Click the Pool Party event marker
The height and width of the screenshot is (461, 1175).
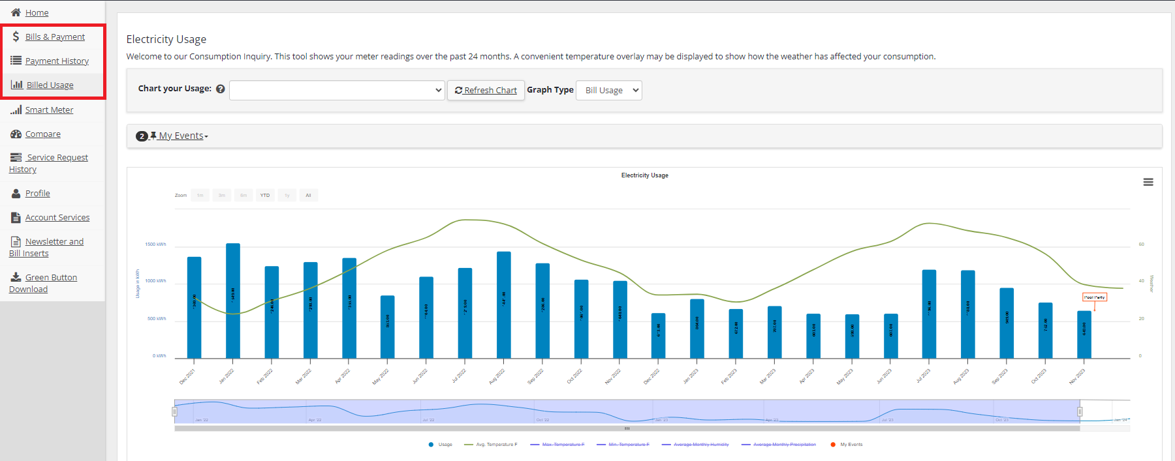tap(1095, 297)
